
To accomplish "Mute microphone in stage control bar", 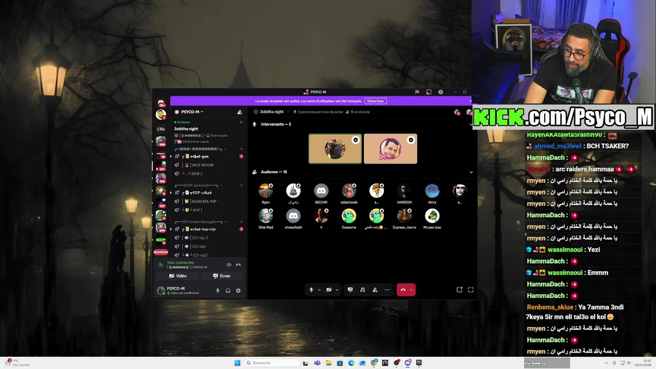I will [x=311, y=290].
